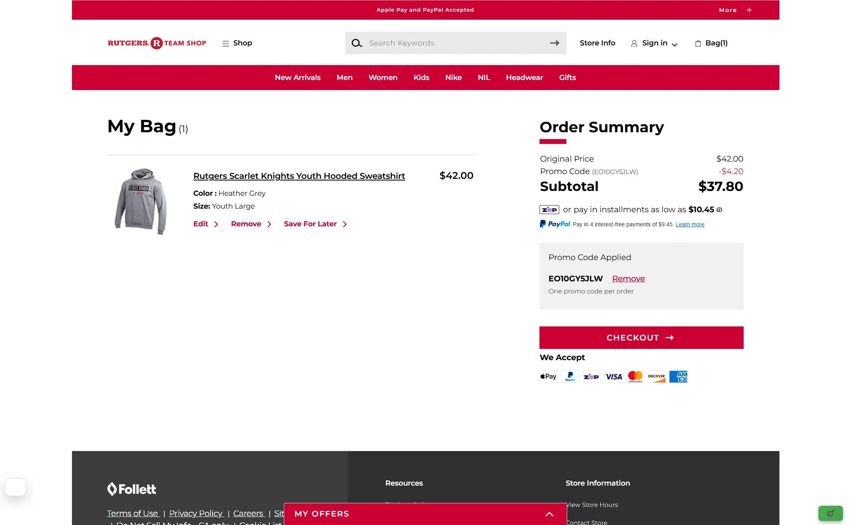Open the Women menu
Image resolution: width=851 pixels, height=525 pixels.
383,78
